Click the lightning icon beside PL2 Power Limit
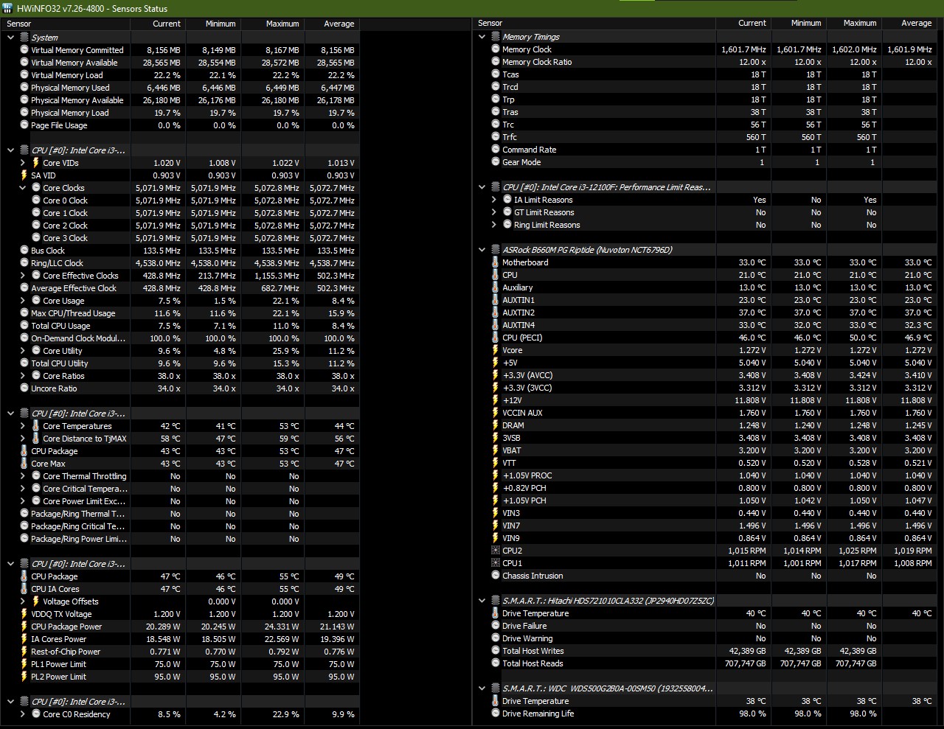Image resolution: width=944 pixels, height=729 pixels. coord(24,676)
